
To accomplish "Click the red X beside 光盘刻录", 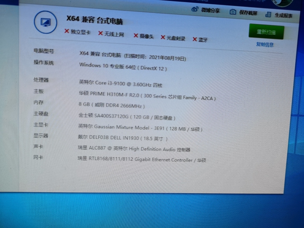I will pyautogui.click(x=163, y=37).
